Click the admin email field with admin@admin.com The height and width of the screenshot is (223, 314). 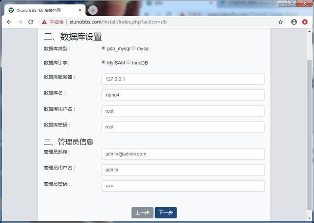183,154
